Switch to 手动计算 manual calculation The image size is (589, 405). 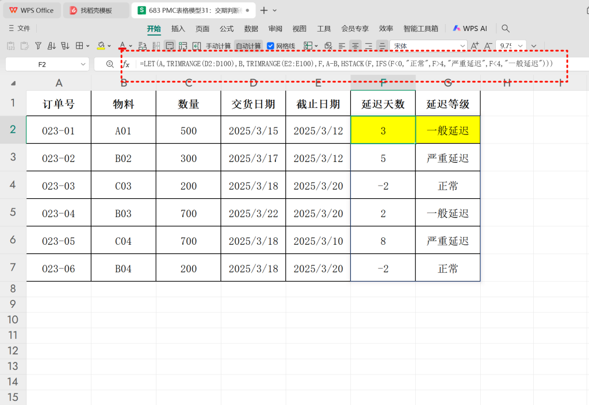tap(218, 46)
